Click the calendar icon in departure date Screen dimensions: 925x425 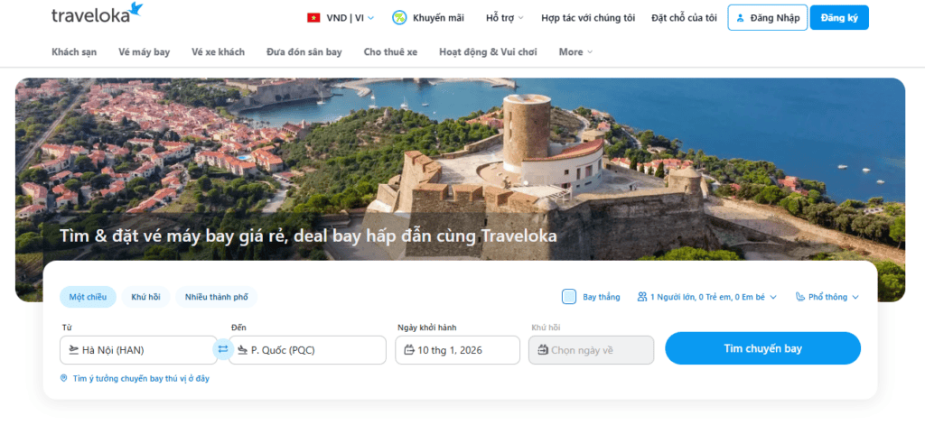point(409,350)
